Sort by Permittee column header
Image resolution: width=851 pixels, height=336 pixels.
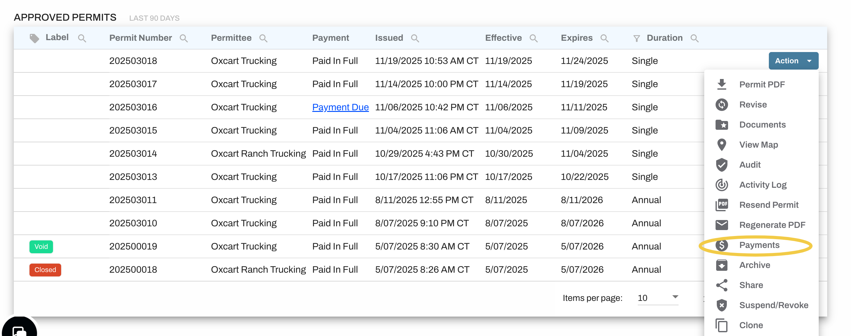point(231,38)
